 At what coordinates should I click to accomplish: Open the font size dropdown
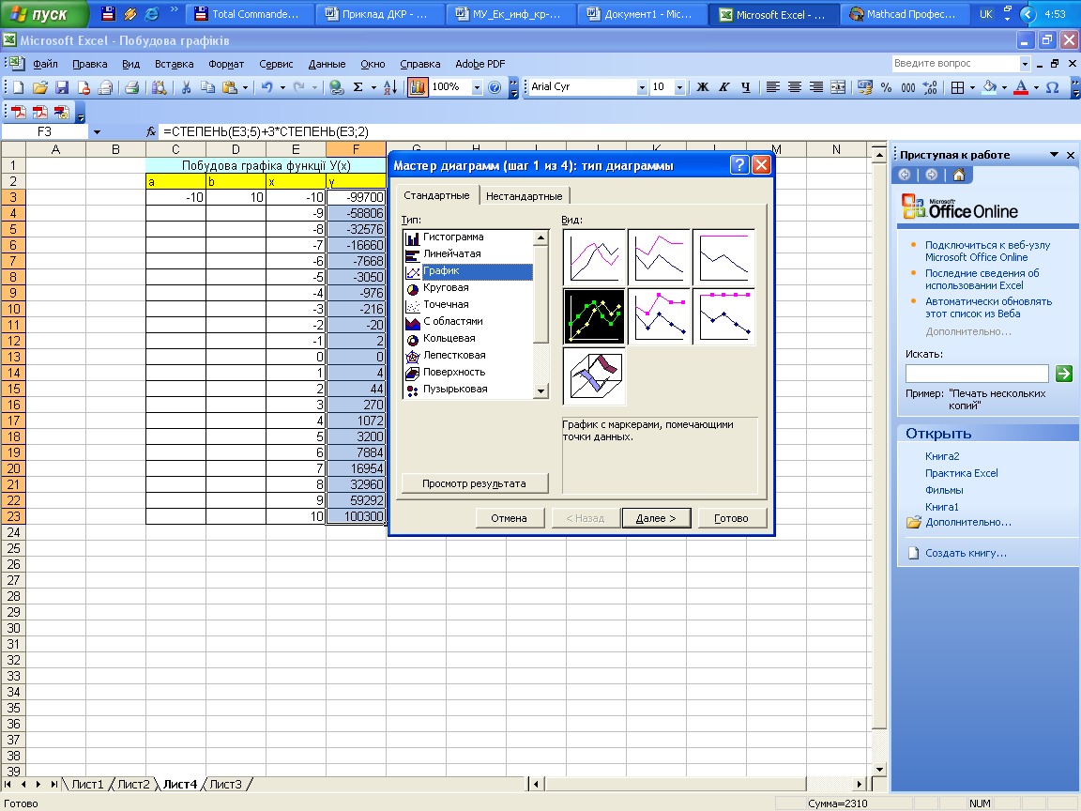click(x=679, y=87)
